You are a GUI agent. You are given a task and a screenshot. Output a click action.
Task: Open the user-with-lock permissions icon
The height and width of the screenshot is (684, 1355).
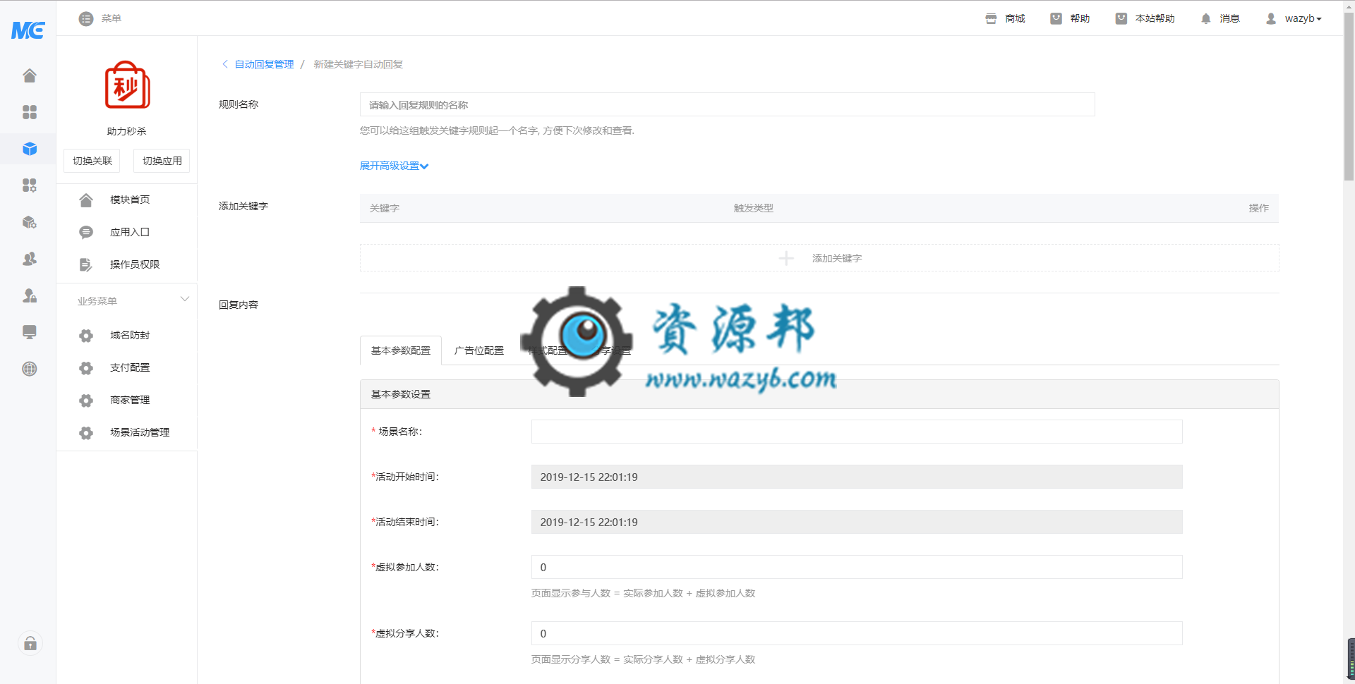pyautogui.click(x=30, y=295)
